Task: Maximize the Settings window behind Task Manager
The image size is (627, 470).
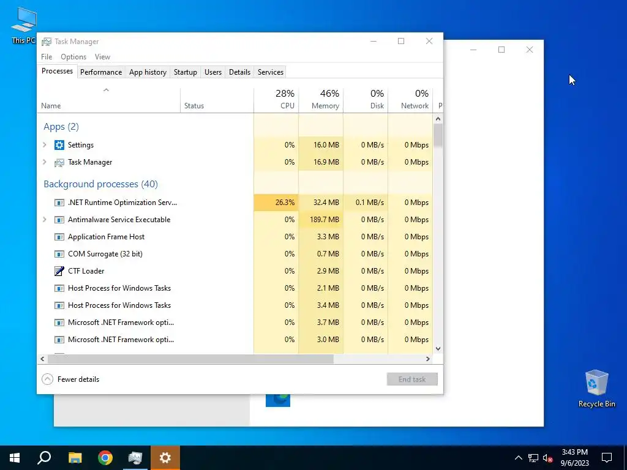Action: [501, 50]
